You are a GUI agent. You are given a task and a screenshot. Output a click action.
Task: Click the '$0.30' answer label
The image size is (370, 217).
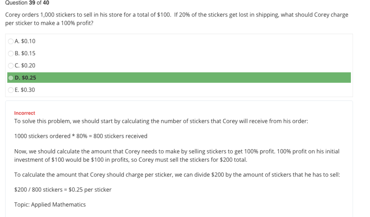[25, 90]
